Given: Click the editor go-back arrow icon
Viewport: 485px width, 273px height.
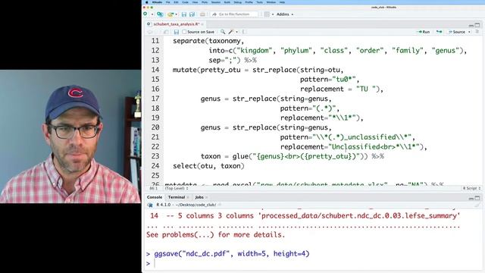Looking at the screenshot, I should (150, 32).
